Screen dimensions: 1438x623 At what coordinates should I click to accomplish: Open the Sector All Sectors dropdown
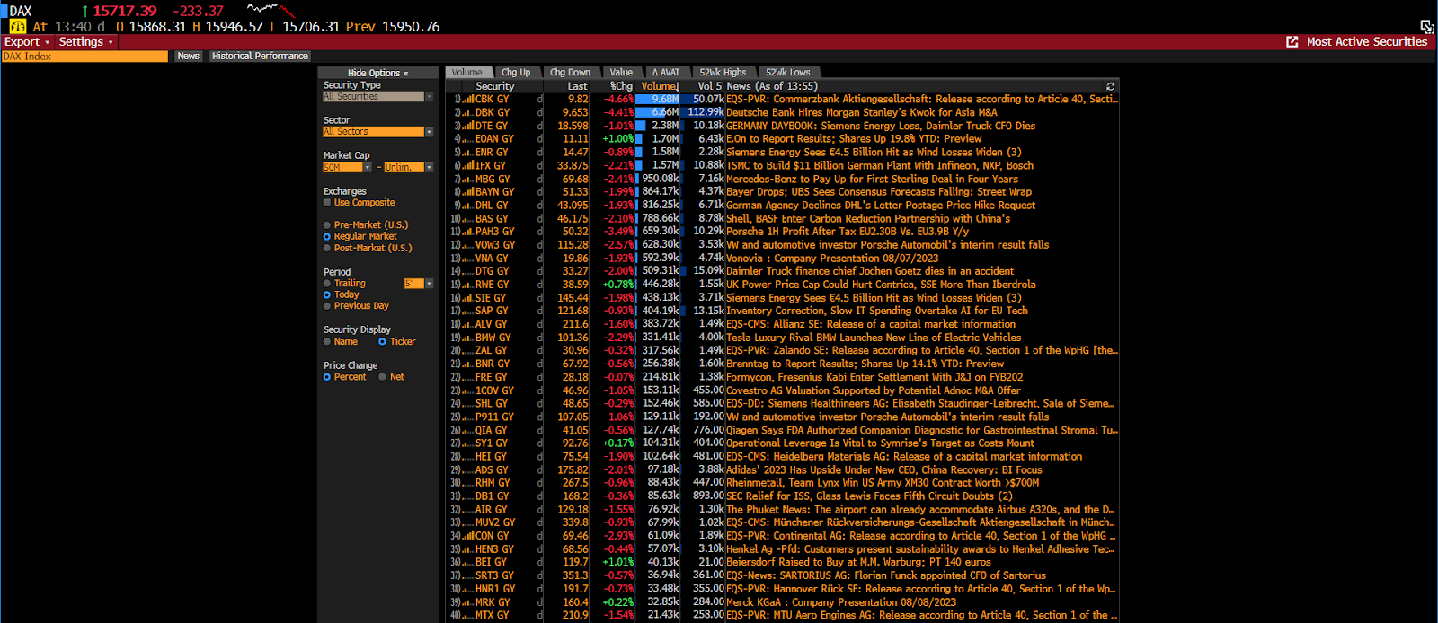[377, 132]
